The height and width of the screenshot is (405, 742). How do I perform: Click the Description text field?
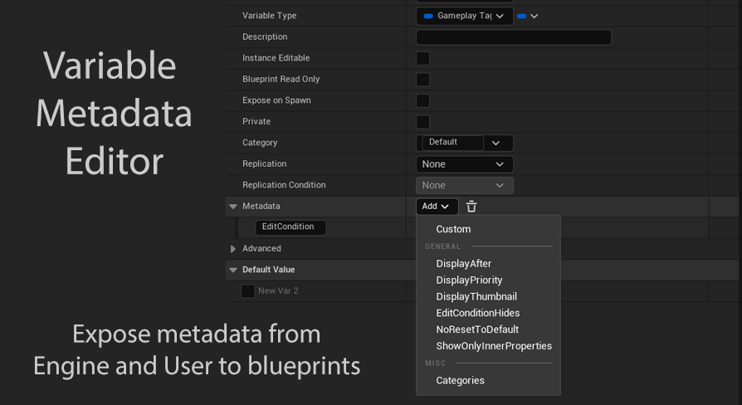pyautogui.click(x=514, y=37)
